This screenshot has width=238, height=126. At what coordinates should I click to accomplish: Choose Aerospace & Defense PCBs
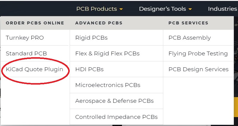tap(114, 101)
